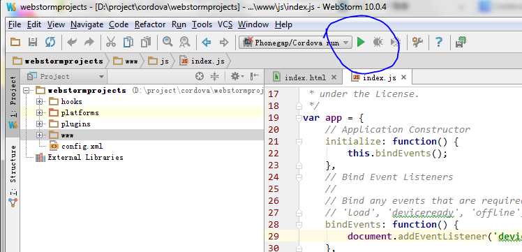Click the Undo arrow icon
The width and height of the screenshot is (522, 252).
pyautogui.click(x=72, y=42)
